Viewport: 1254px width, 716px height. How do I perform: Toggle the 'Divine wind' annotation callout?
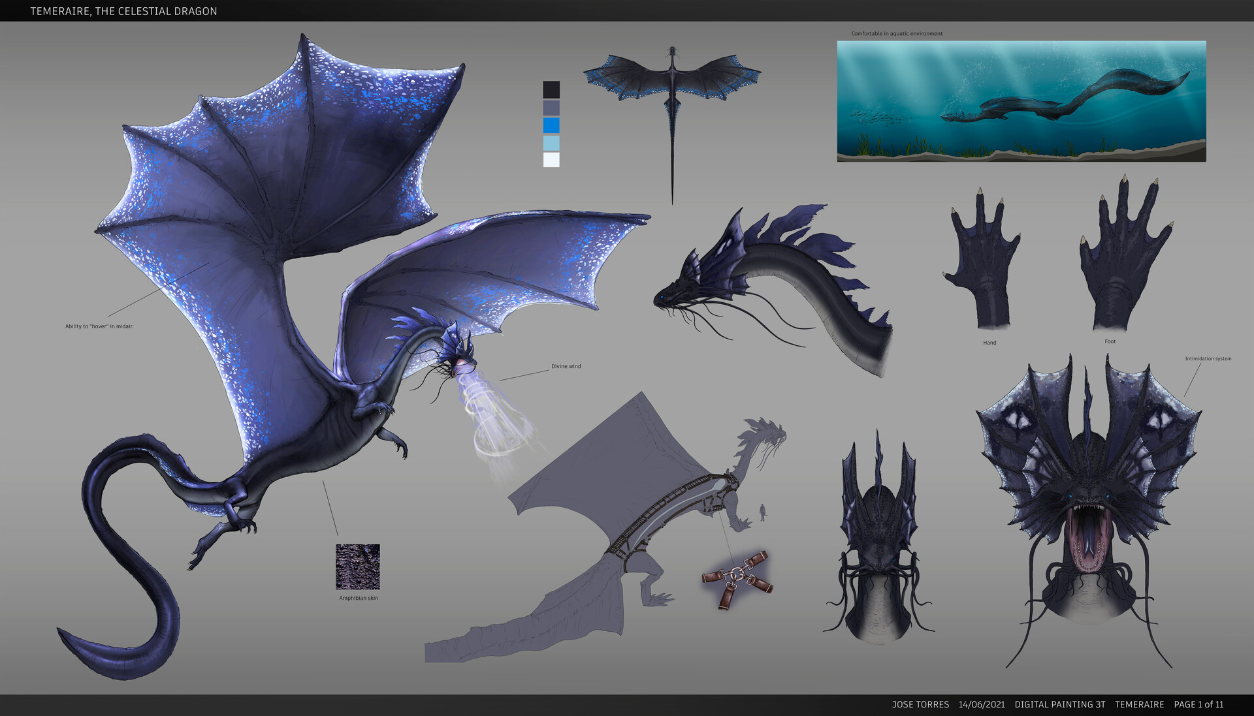pos(566,366)
